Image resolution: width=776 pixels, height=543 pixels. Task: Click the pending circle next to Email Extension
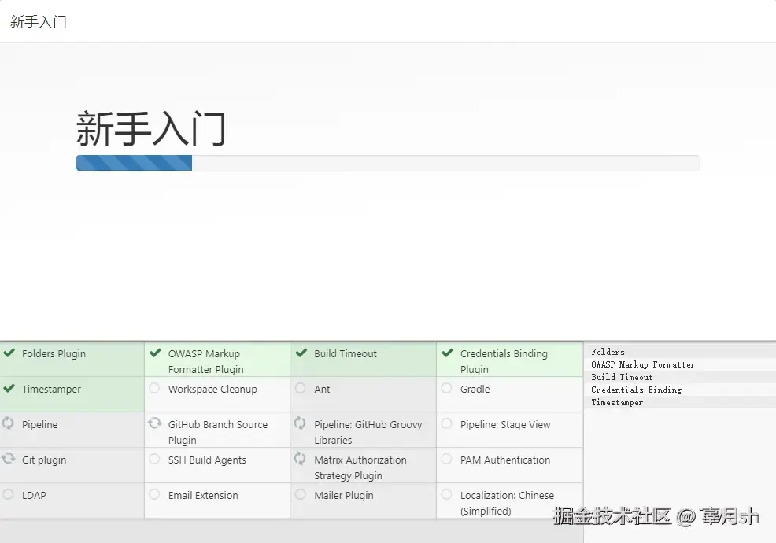(x=154, y=495)
